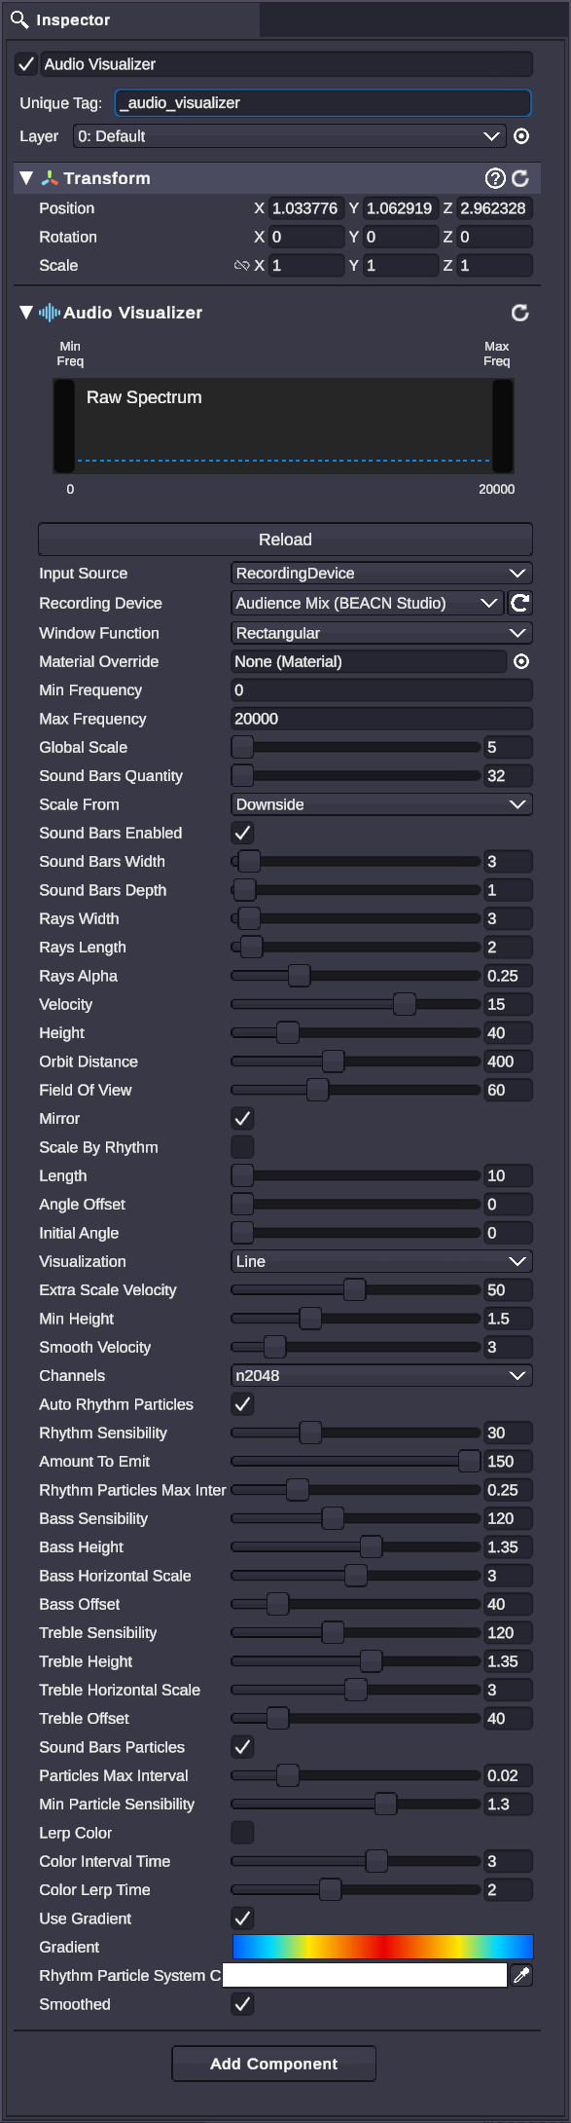Select the Rhythm Particle System color eyedropper
Viewport: 571px width, 2123px height.
521,1967
